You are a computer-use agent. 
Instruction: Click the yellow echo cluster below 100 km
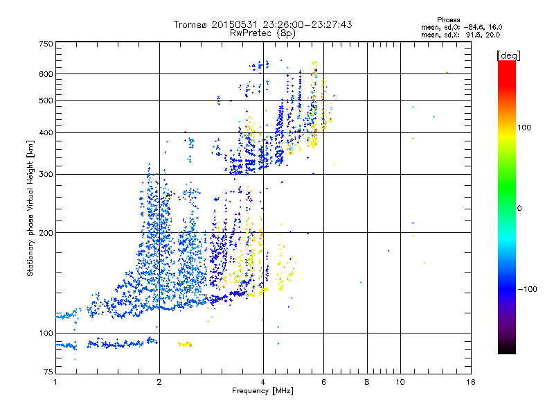pyautogui.click(x=185, y=344)
